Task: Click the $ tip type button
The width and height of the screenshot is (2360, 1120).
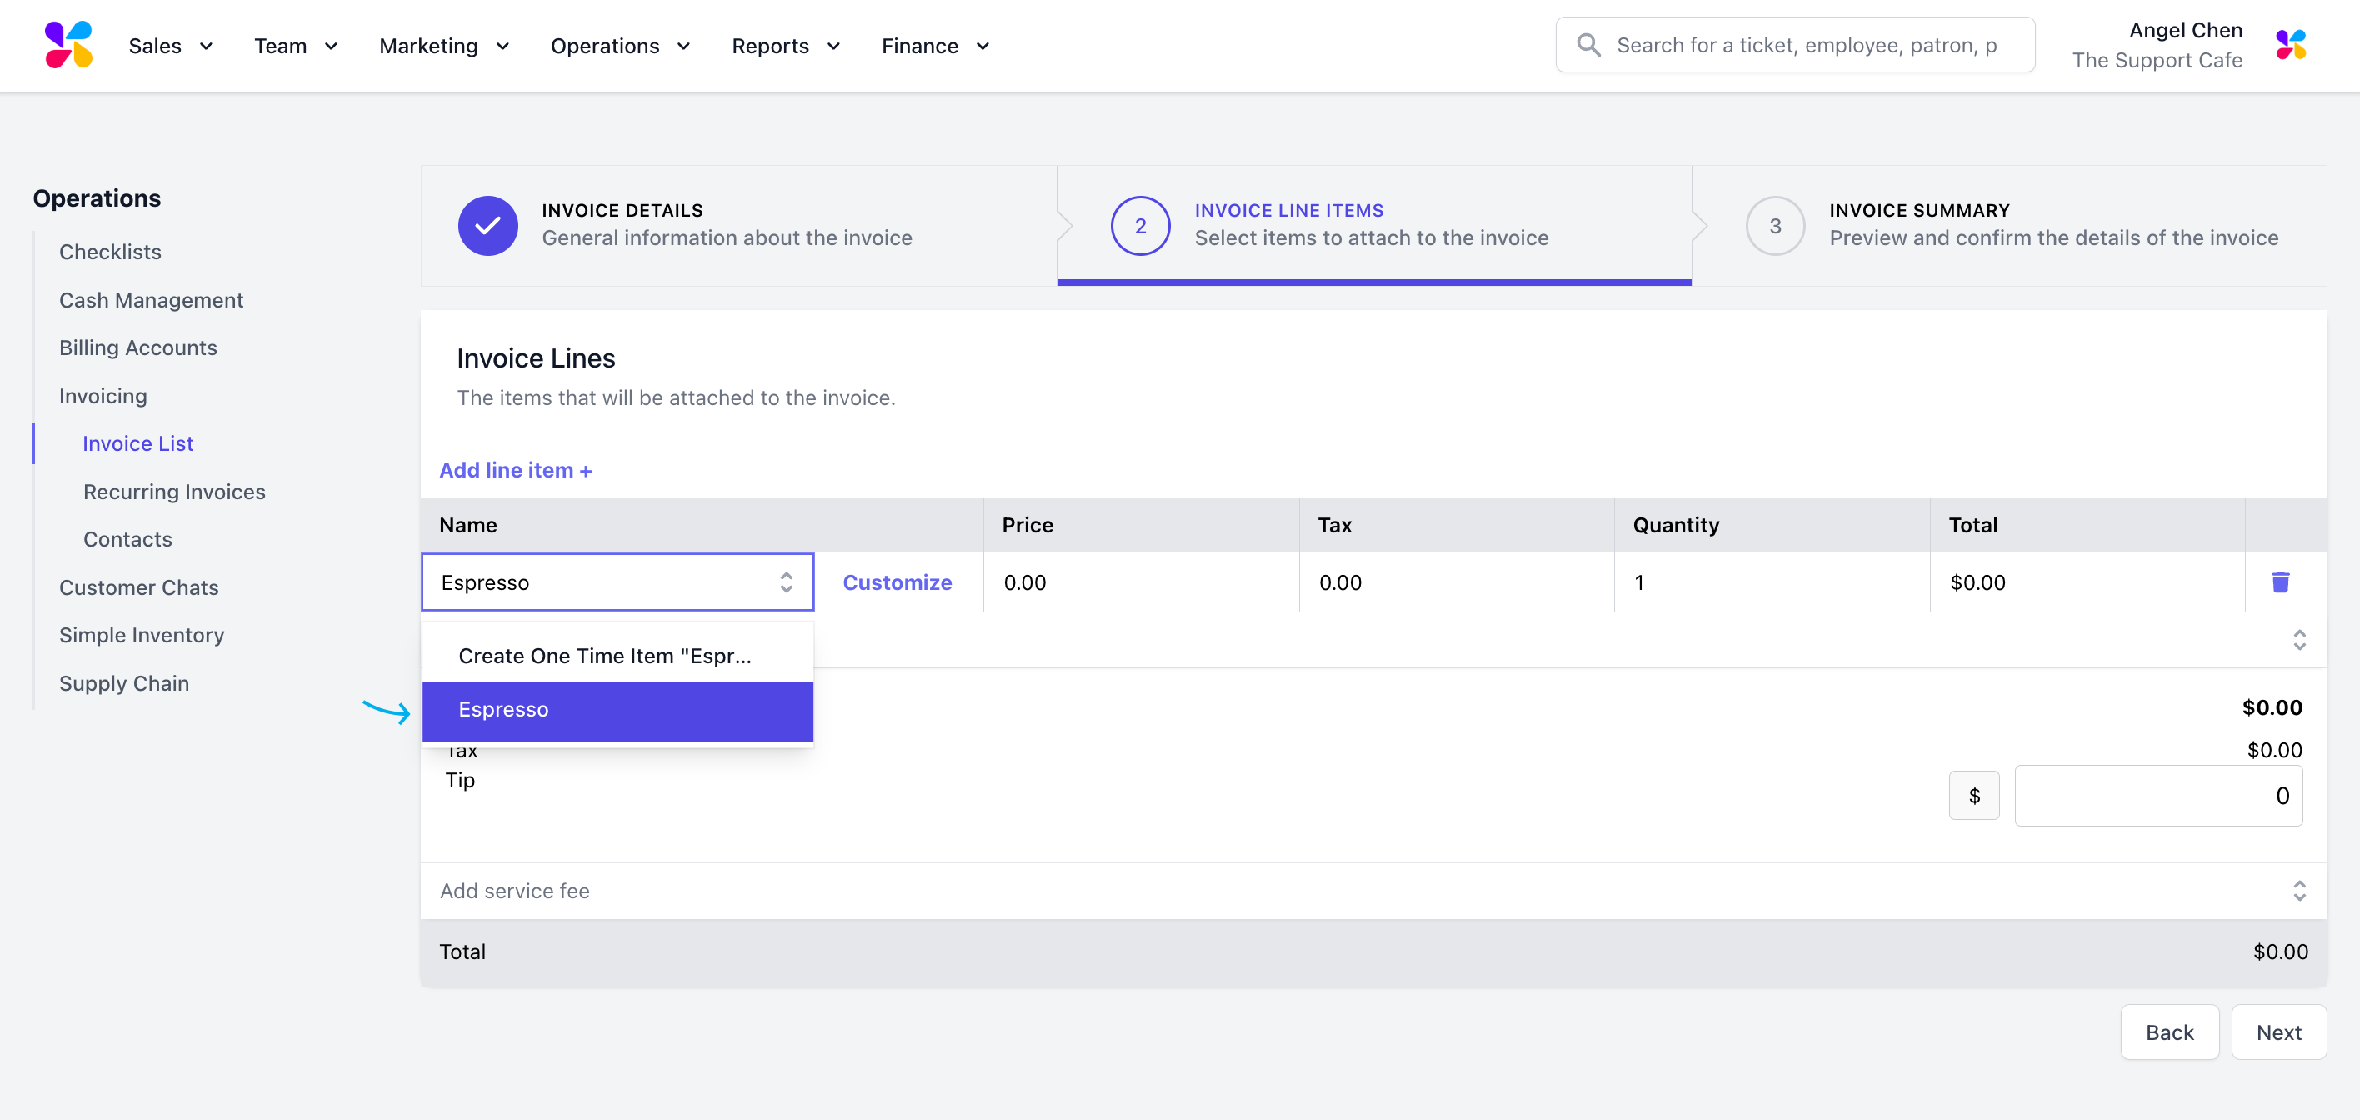Action: click(1973, 796)
